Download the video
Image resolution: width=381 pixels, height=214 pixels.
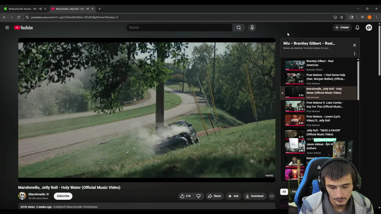point(254,196)
